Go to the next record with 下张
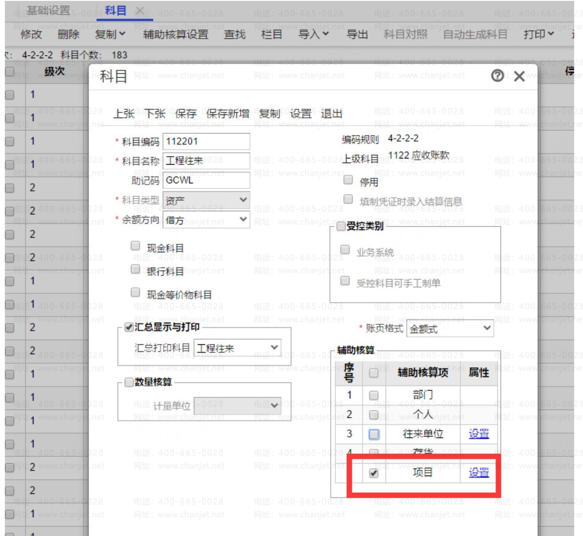The height and width of the screenshot is (536, 583). click(x=155, y=114)
